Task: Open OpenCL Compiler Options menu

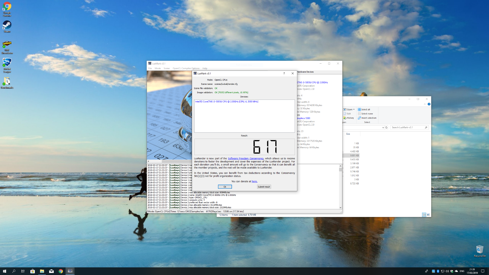Action: (186, 68)
